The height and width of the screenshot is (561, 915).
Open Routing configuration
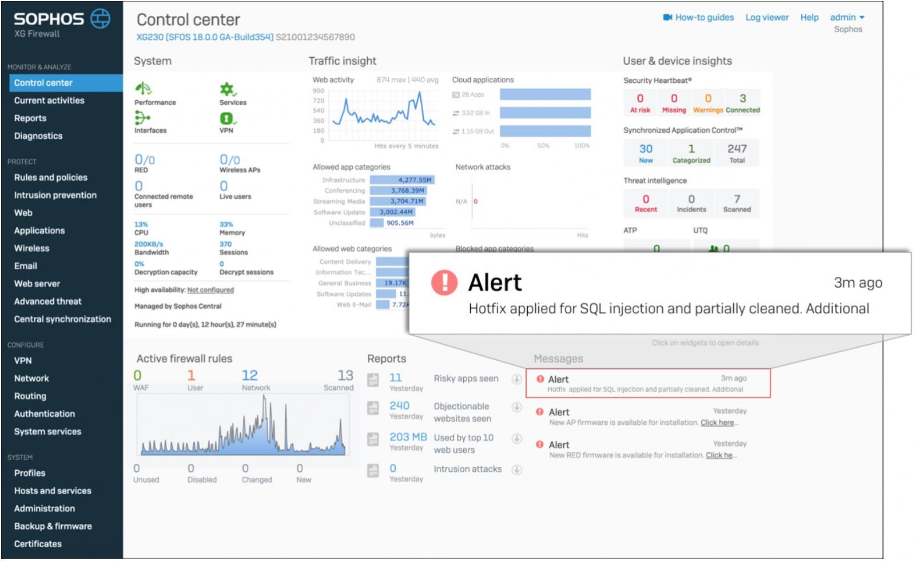(30, 396)
